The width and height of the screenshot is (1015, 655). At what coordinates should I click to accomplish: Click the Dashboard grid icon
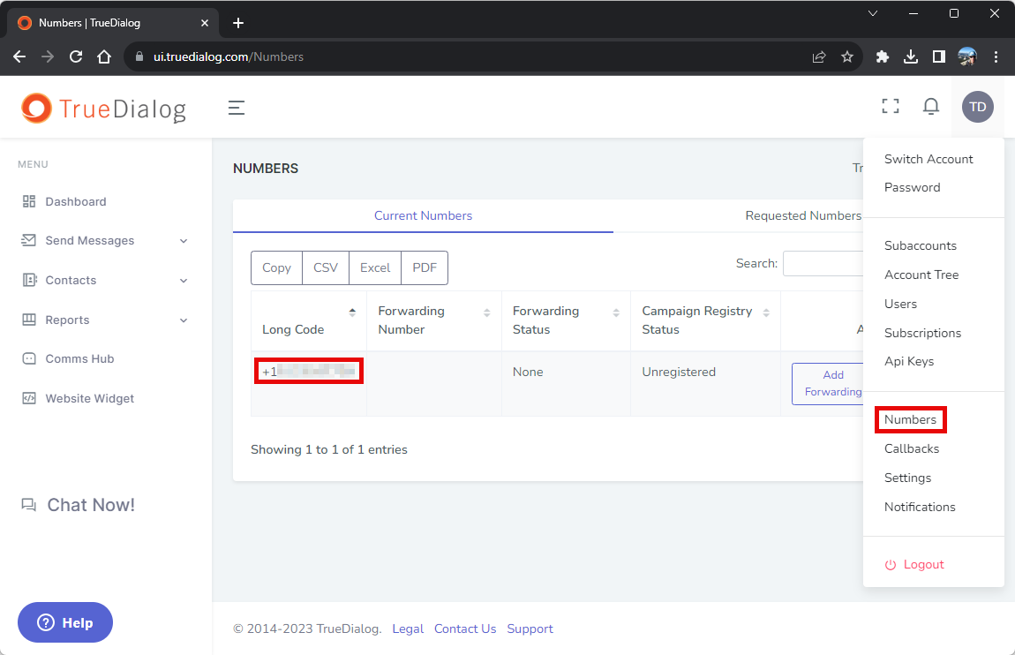[29, 201]
